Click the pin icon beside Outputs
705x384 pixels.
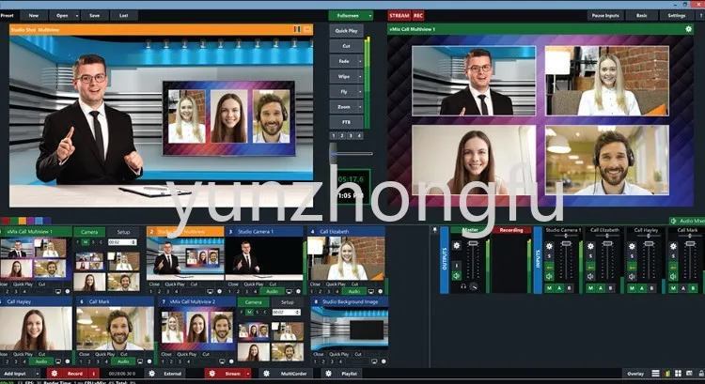point(434,230)
